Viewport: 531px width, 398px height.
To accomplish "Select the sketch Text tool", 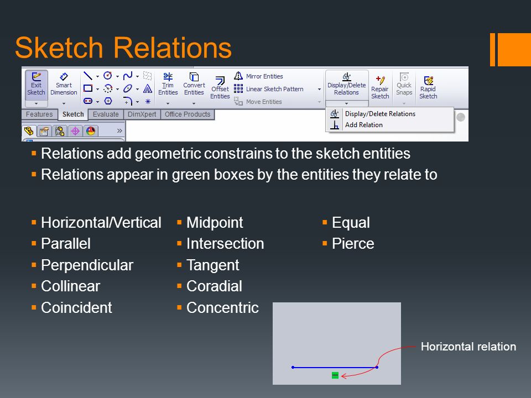I will [147, 88].
